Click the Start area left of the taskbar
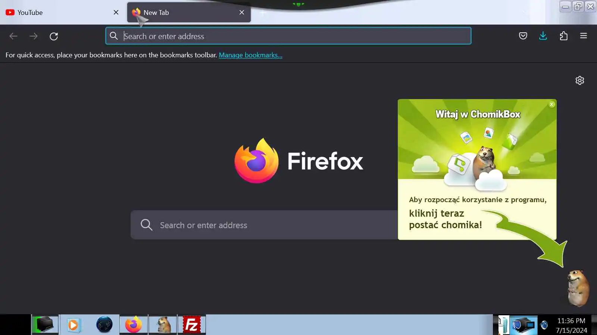597x335 pixels. pos(15,325)
